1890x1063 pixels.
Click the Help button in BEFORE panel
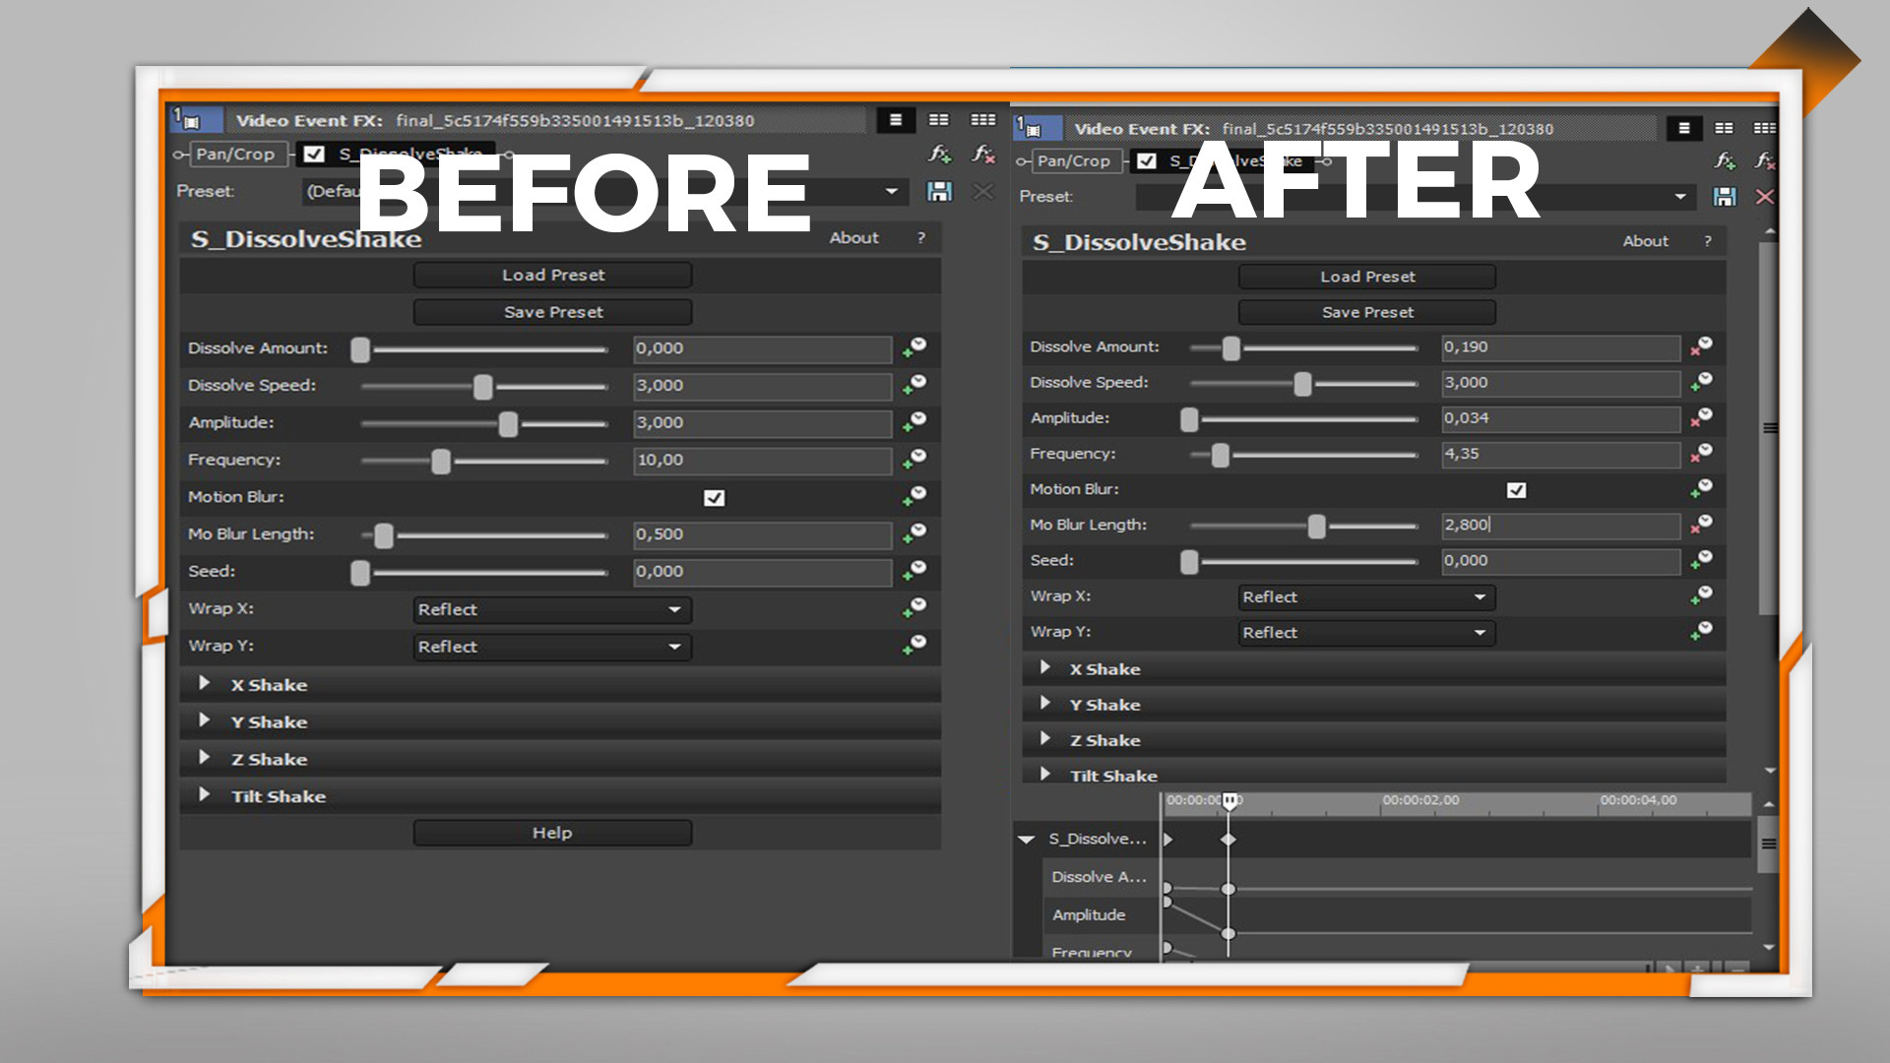click(552, 833)
